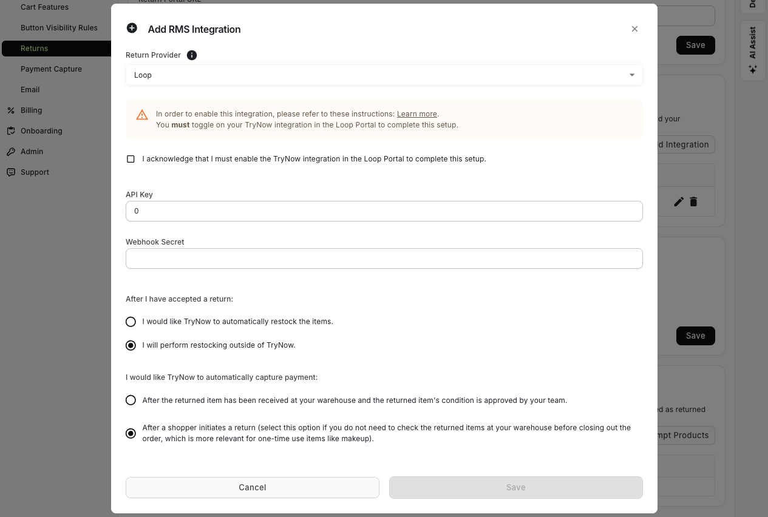Screen dimensions: 768x517
Task: Open Payment Capture in sidebar
Action: (51, 69)
